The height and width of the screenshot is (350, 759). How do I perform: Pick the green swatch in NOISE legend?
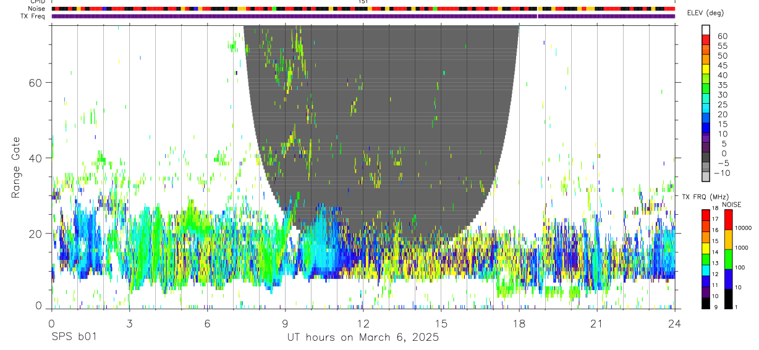tap(729, 259)
